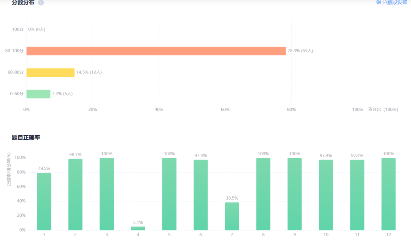Click the yellow 60-80分 bar

50,72
